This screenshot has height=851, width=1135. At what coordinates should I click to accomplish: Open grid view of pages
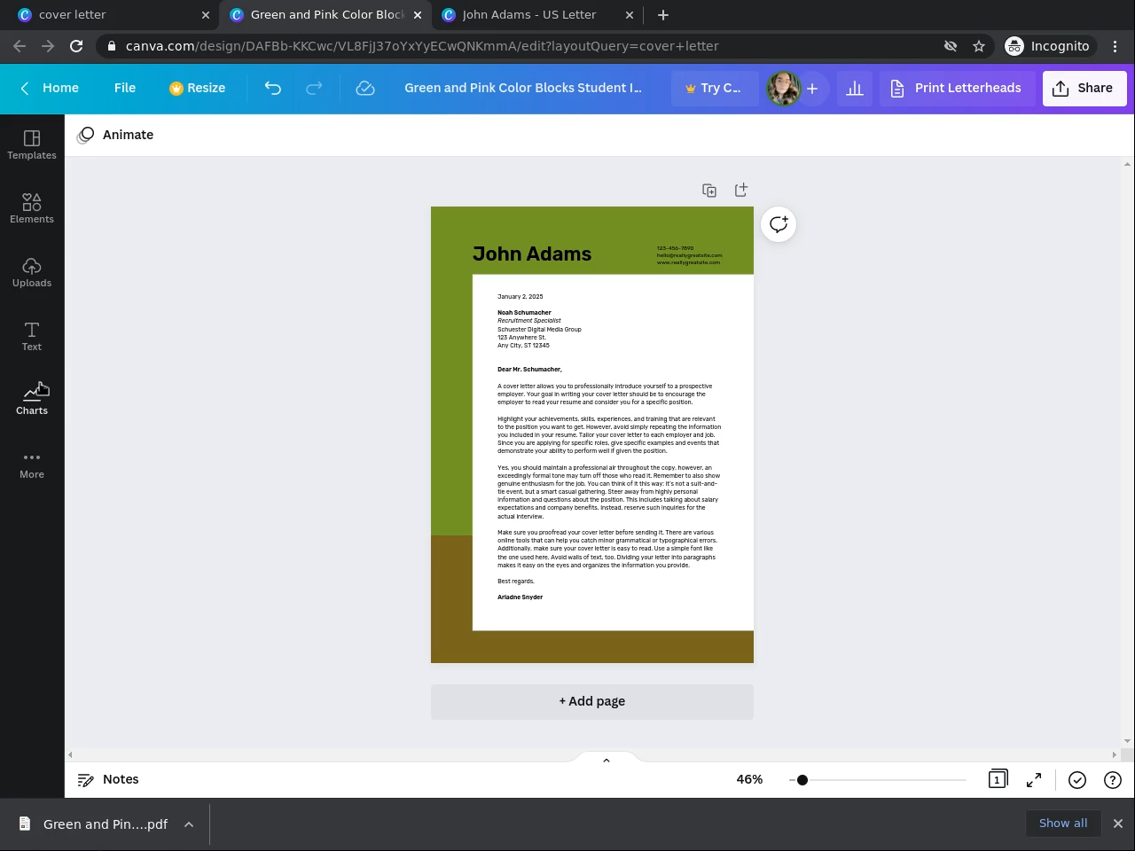click(998, 779)
